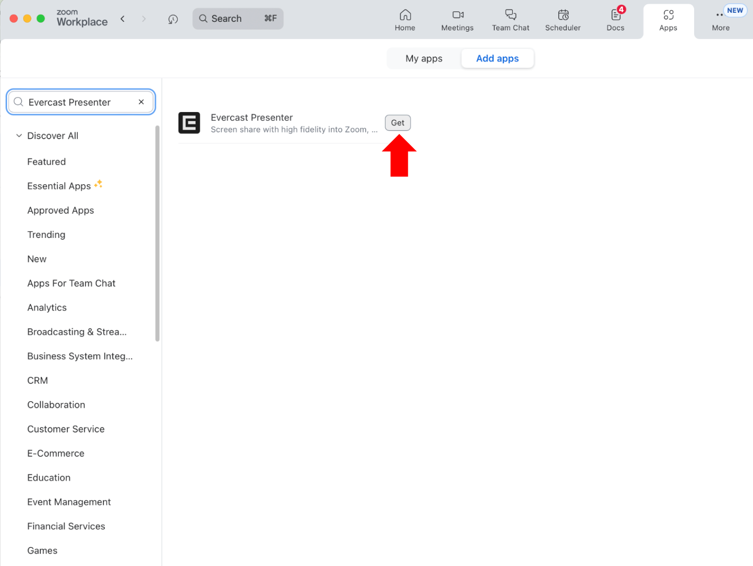
Task: Open the More menu with NEW badge
Action: [722, 20]
